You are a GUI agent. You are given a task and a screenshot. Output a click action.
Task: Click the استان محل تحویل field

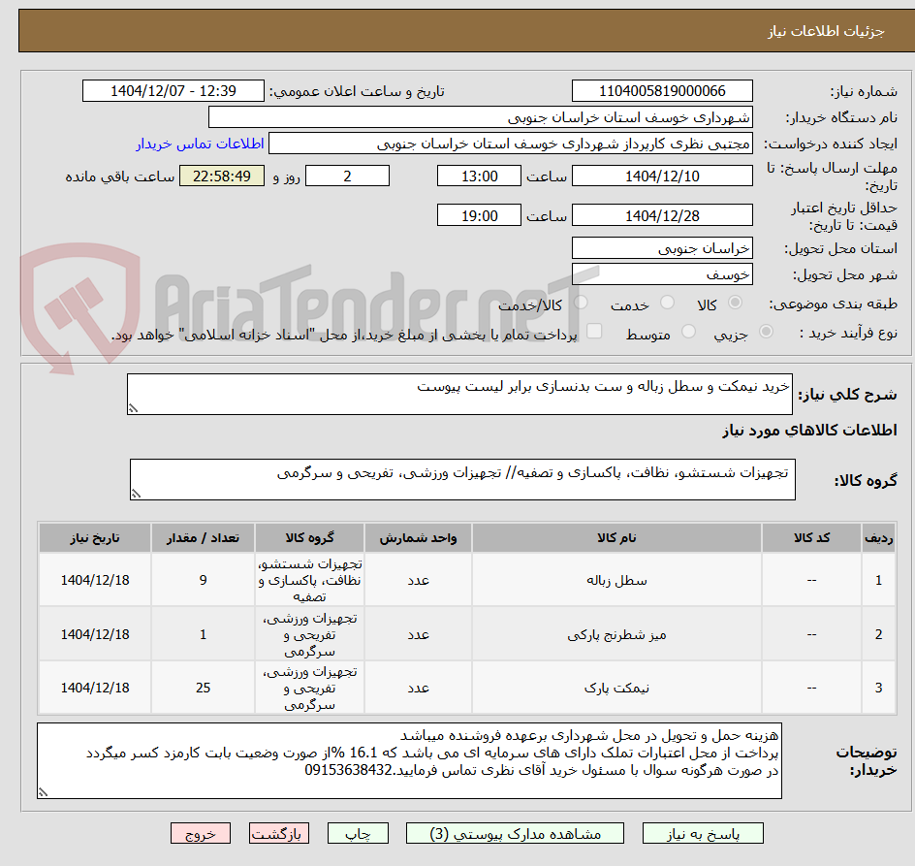662,248
